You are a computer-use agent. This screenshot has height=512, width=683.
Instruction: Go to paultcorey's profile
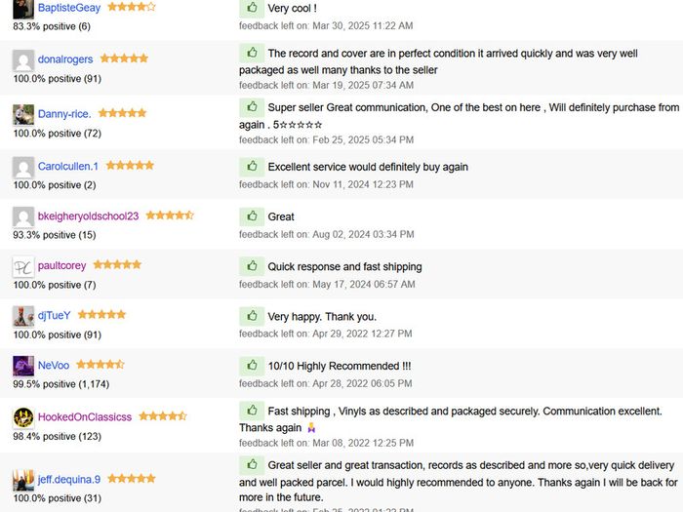point(62,266)
